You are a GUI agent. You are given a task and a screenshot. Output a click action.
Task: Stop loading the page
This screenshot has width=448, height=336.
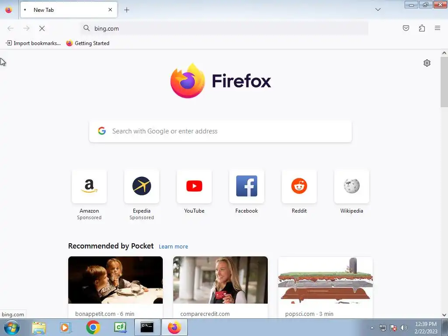(x=42, y=28)
